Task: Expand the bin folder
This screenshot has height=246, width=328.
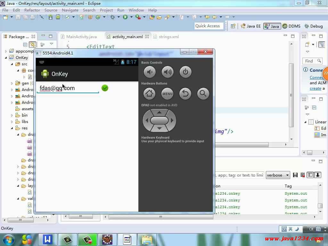Action: [12, 115]
